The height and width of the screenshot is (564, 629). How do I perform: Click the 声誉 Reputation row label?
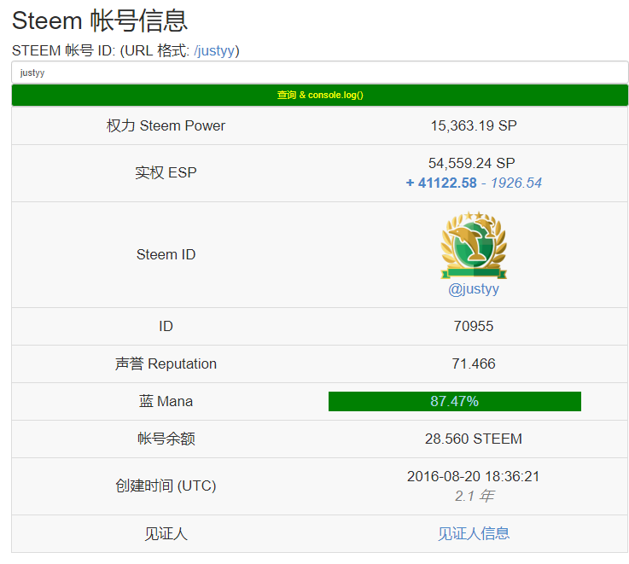[166, 363]
